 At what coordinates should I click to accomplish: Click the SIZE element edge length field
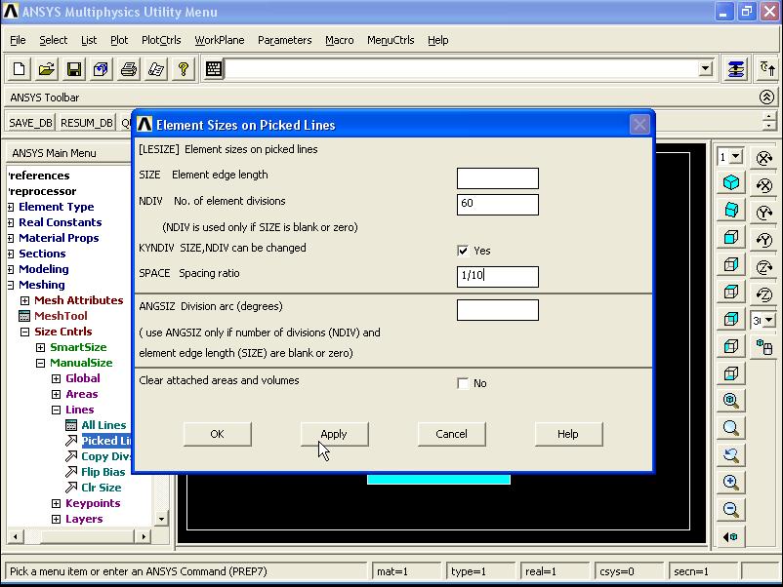click(498, 178)
